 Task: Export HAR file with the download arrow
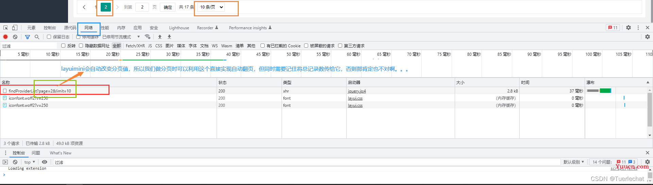(x=169, y=37)
